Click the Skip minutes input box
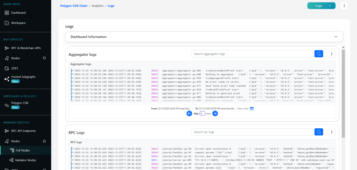The image size is (357, 170). tap(202, 113)
